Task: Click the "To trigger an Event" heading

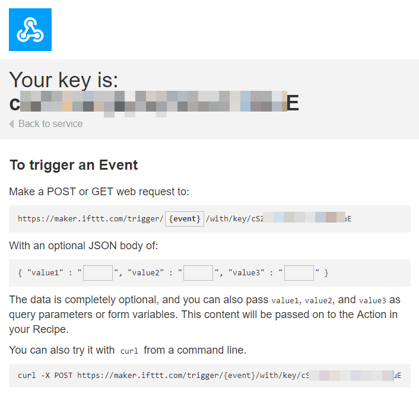Action: pos(74,165)
